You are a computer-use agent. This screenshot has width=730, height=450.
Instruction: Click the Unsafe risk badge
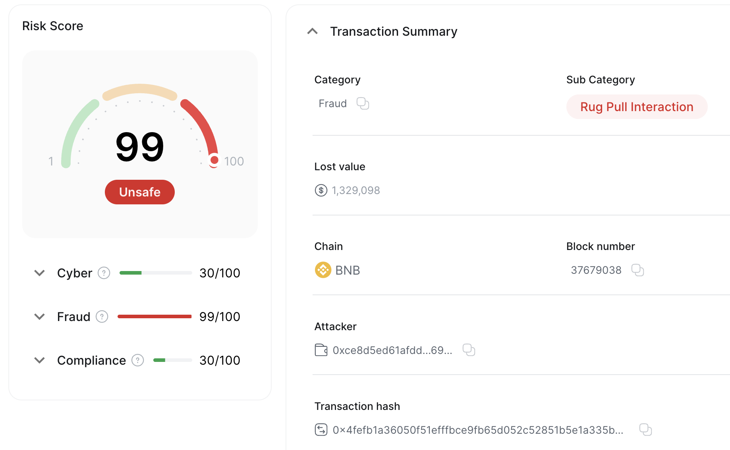click(139, 192)
